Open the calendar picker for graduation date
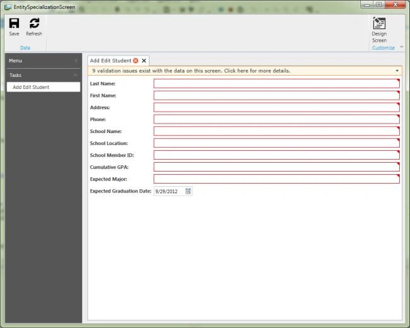Image resolution: width=410 pixels, height=328 pixels. click(188, 191)
